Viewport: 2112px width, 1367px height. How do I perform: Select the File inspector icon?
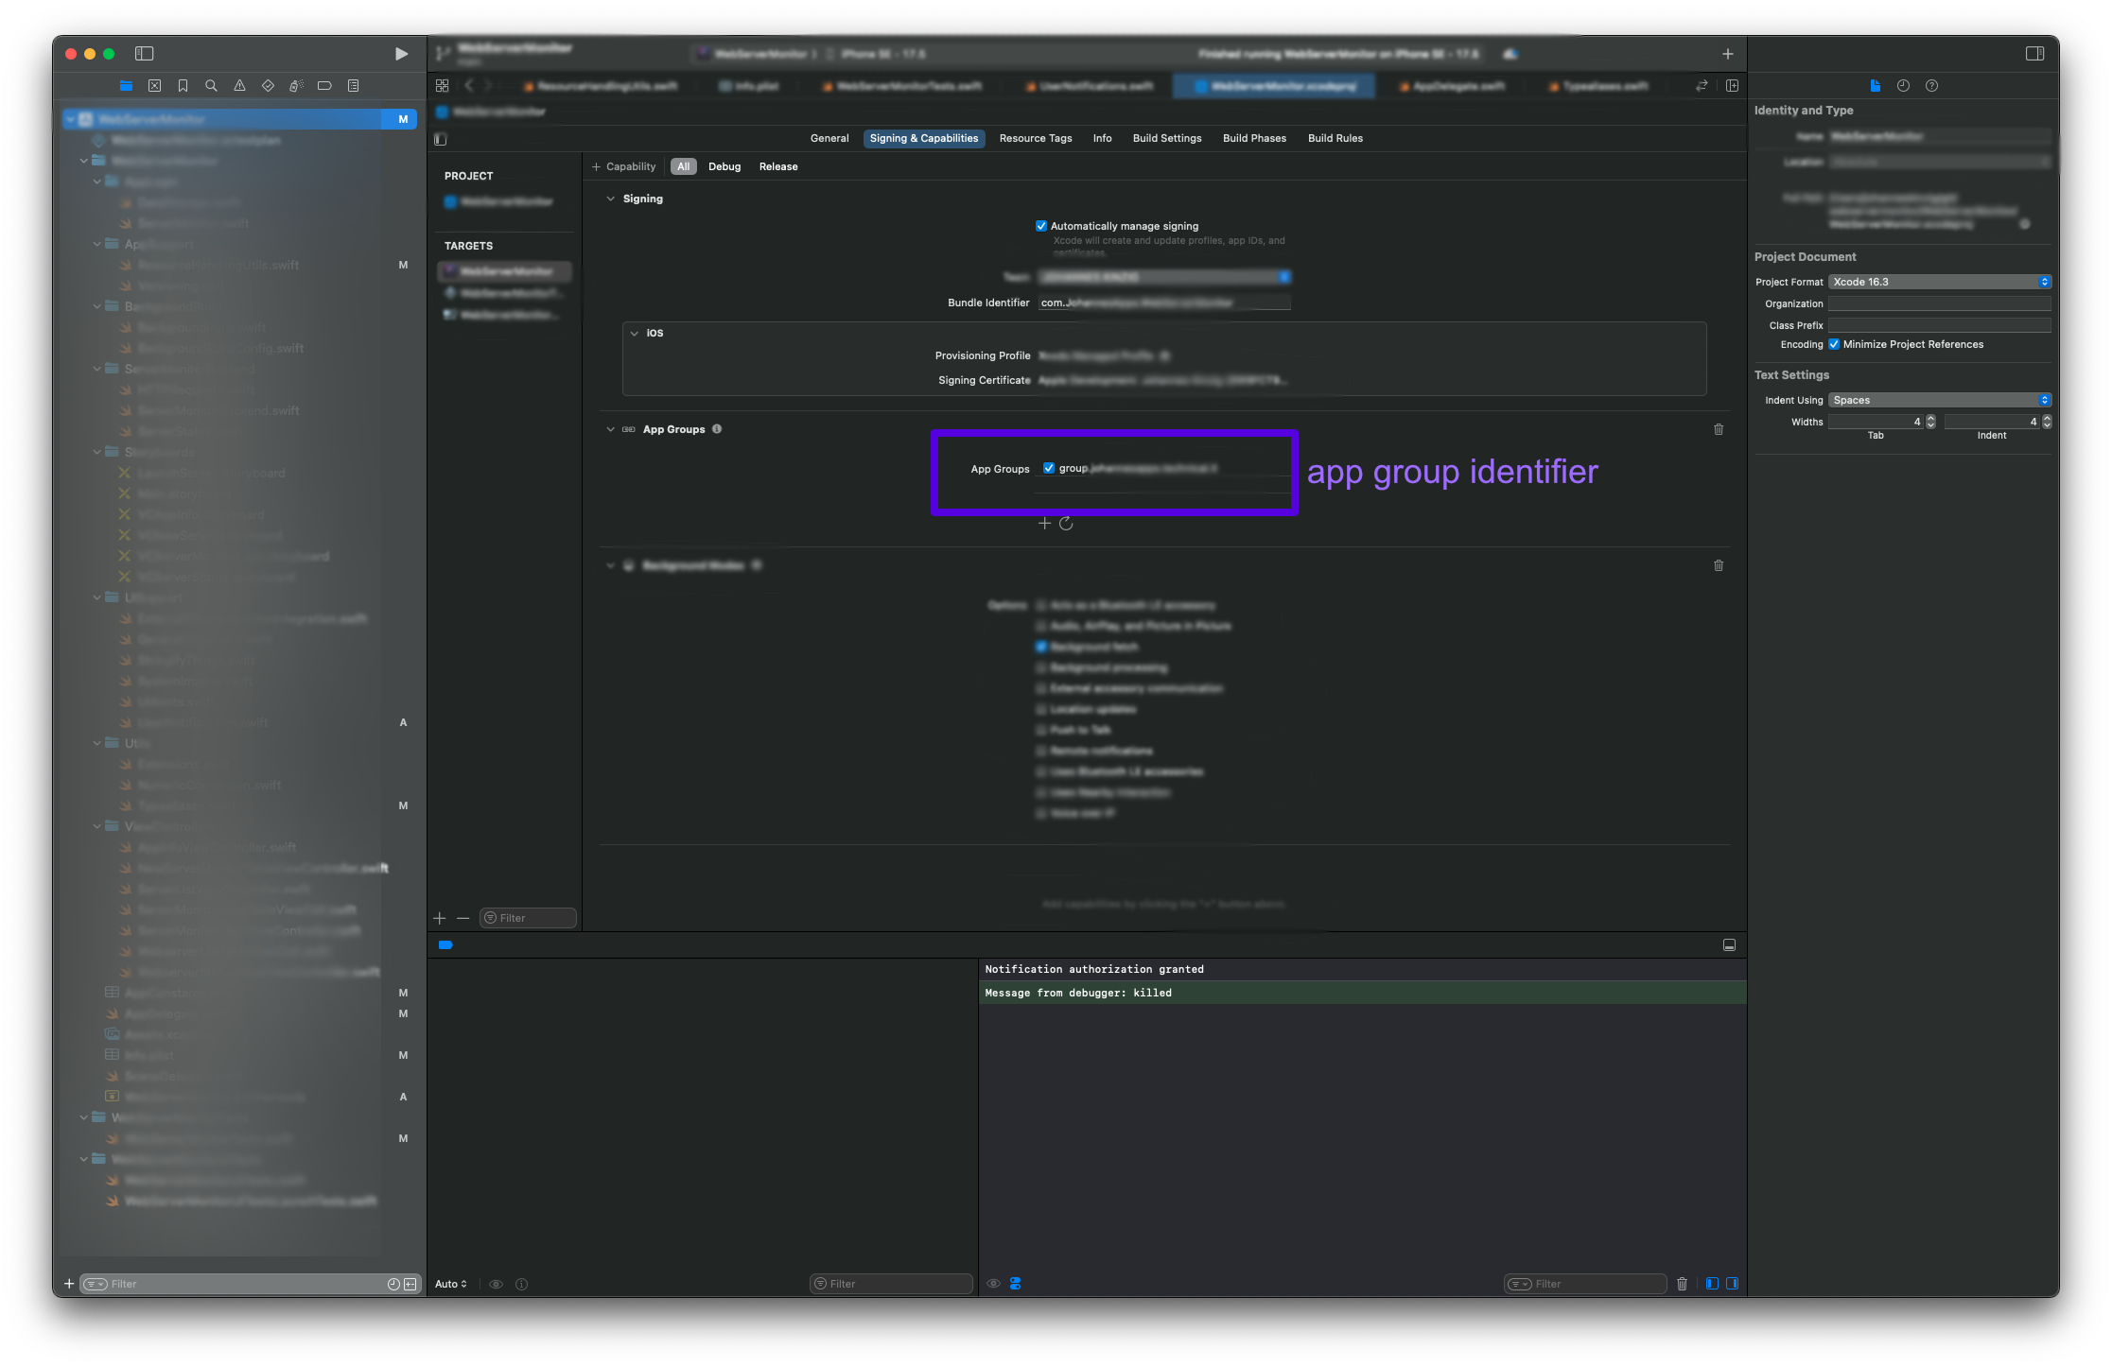(1875, 86)
